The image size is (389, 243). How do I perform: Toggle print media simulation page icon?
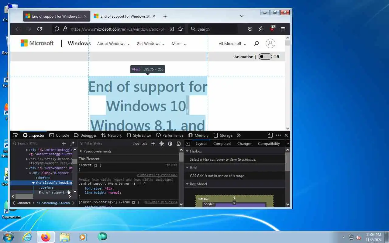click(179, 144)
